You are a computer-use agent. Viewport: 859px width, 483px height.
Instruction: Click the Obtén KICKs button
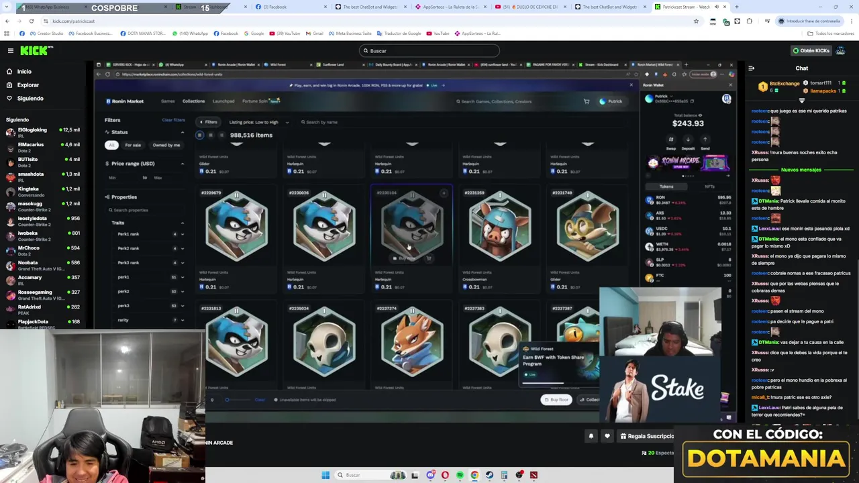click(811, 50)
